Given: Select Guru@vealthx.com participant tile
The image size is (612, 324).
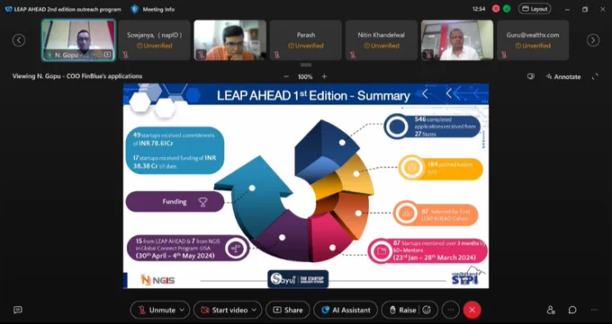Looking at the screenshot, I should [x=533, y=40].
